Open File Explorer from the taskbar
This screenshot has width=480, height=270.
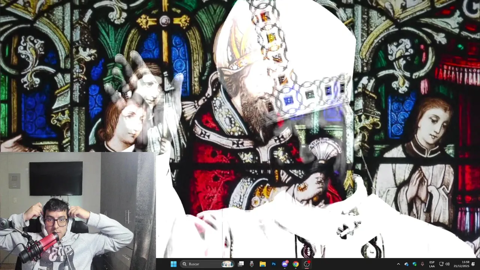tap(262, 264)
